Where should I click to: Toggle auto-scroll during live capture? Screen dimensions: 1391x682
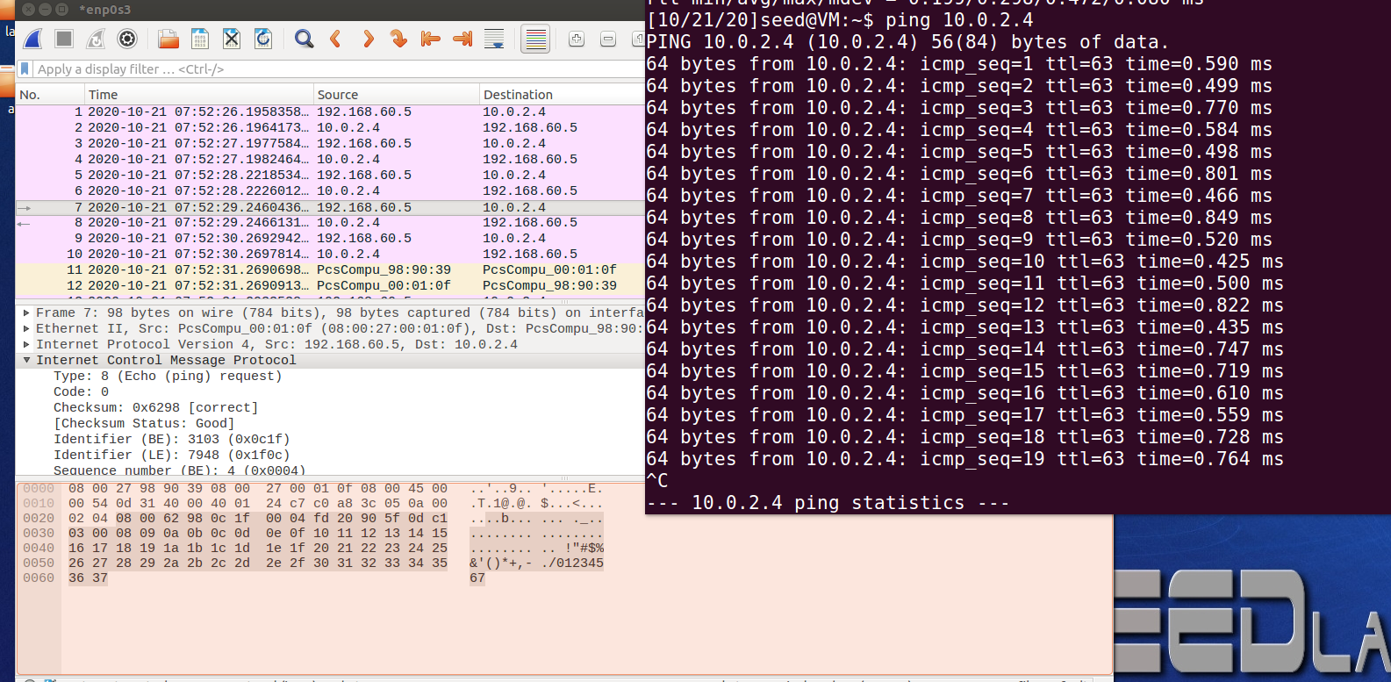[494, 39]
